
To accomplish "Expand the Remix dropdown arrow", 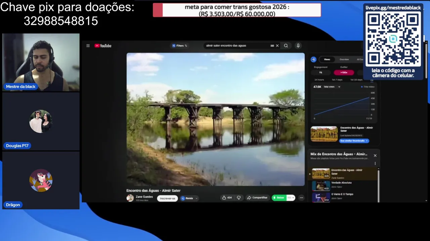I will pos(197,198).
